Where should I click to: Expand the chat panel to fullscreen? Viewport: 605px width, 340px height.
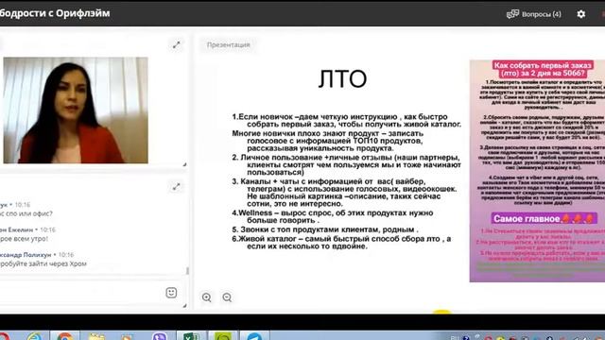click(x=177, y=187)
